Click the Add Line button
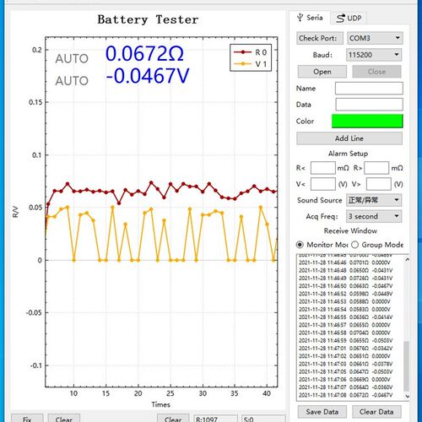The image size is (422, 422). tap(349, 138)
